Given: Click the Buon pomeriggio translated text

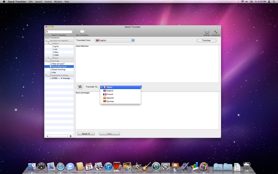Looking at the screenshot, I should (x=83, y=93).
